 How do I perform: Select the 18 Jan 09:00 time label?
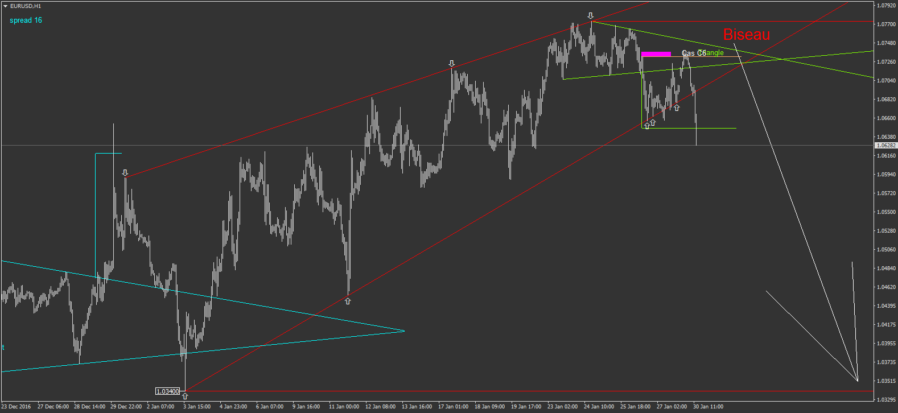tap(490, 407)
